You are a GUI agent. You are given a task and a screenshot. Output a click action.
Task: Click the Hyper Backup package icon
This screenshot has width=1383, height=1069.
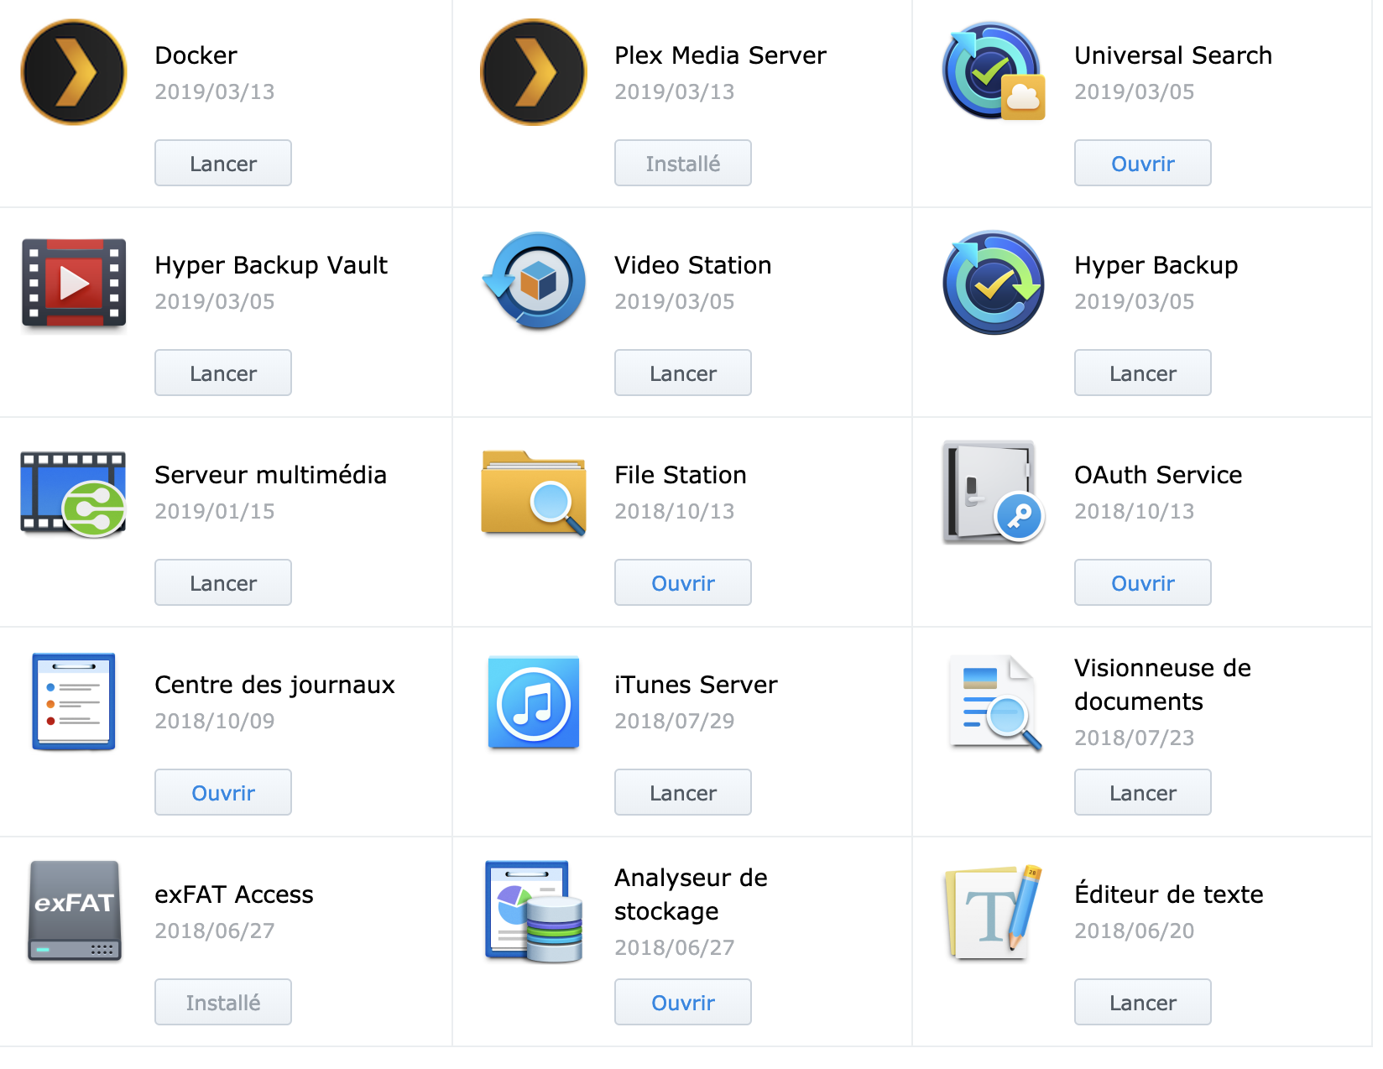[994, 283]
